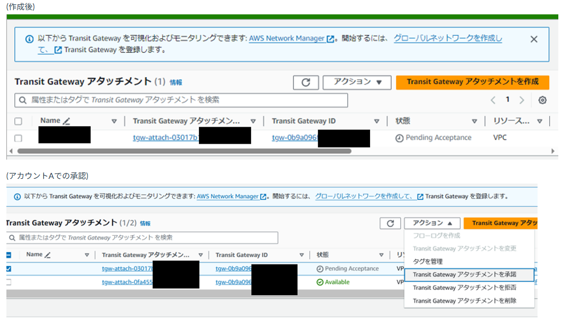Click the refresh icon in lower attachment panel
The image size is (569, 324).
[x=390, y=223]
